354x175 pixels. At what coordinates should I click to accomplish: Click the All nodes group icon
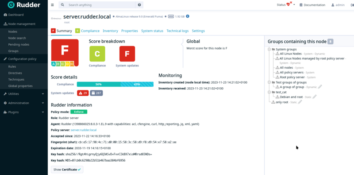pos(277,68)
